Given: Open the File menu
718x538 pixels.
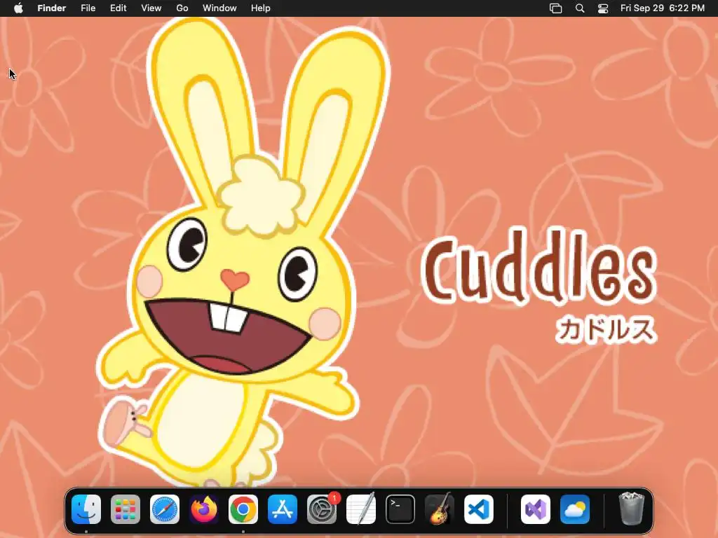Looking at the screenshot, I should coord(88,8).
